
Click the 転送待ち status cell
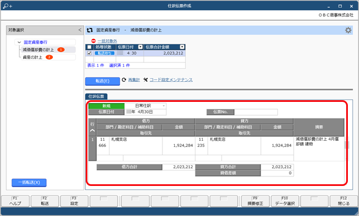click(x=105, y=53)
